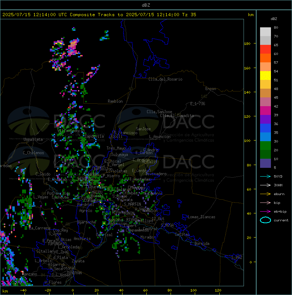Click the 'SanJose' label near S_Francisco
The image size is (292, 295).
click(143, 129)
